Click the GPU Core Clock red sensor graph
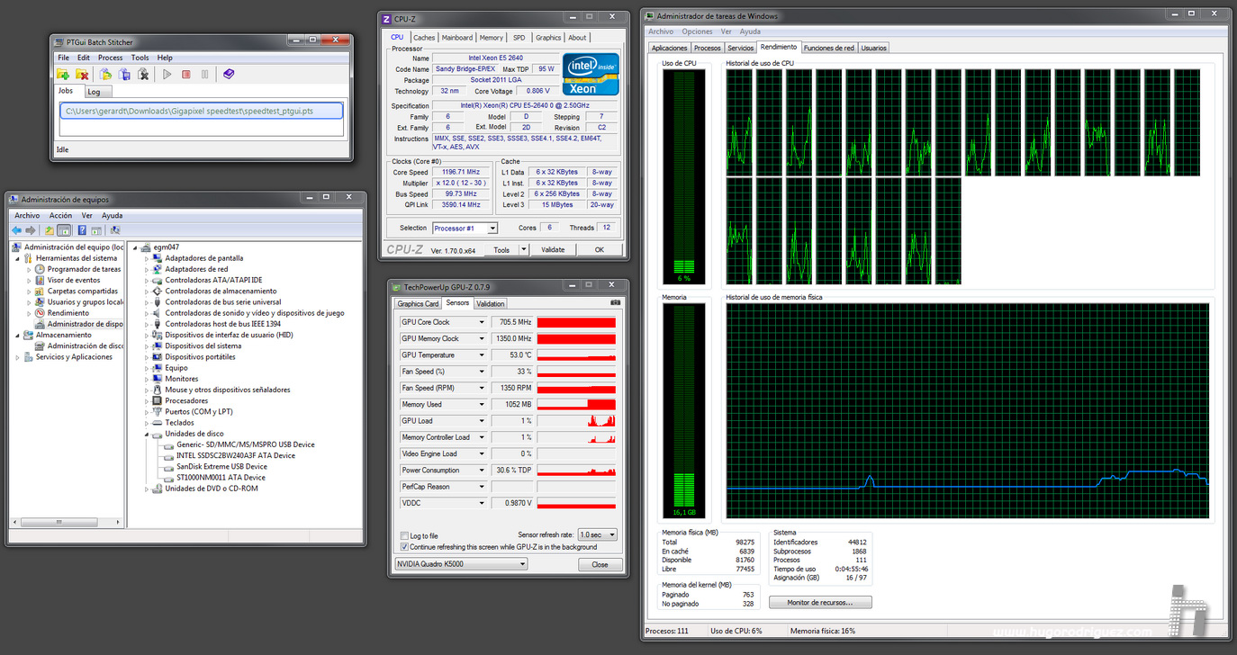The height and width of the screenshot is (655, 1237). tap(576, 322)
